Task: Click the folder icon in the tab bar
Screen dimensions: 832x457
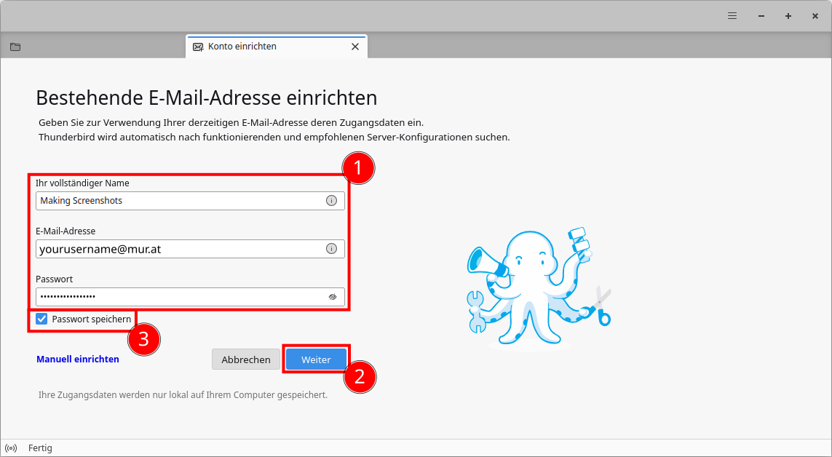Action: (x=15, y=47)
